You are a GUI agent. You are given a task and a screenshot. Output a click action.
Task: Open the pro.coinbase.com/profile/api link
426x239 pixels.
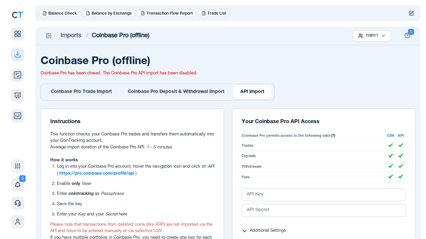[x=97, y=173]
